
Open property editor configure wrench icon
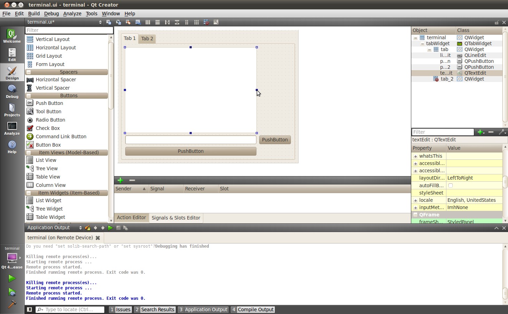pyautogui.click(x=502, y=132)
